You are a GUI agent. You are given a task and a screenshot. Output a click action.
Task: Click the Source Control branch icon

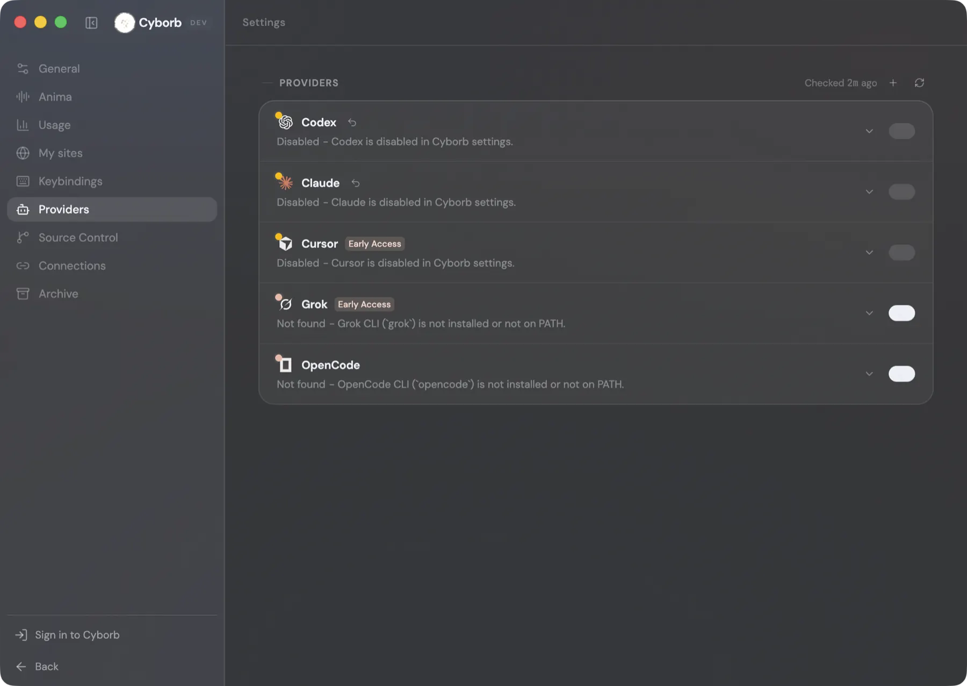tap(23, 238)
